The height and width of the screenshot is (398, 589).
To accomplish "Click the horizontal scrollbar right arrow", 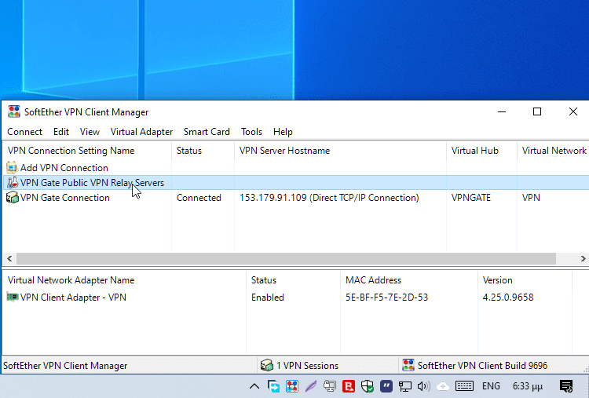I will tap(583, 258).
